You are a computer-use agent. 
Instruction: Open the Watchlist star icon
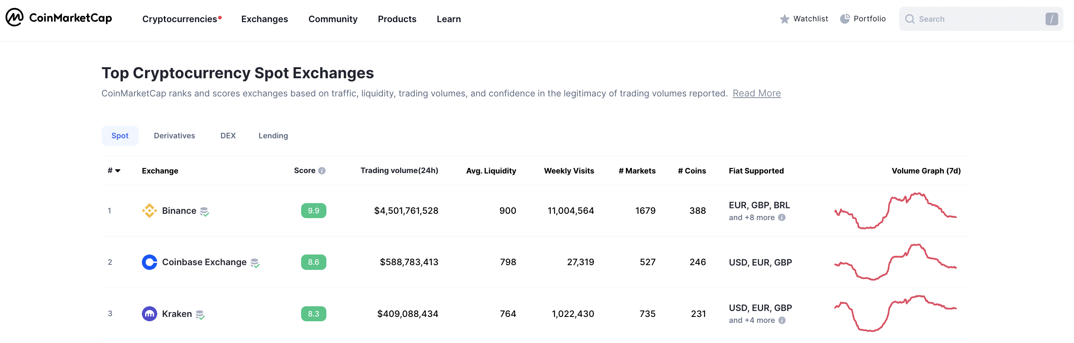[x=784, y=19]
